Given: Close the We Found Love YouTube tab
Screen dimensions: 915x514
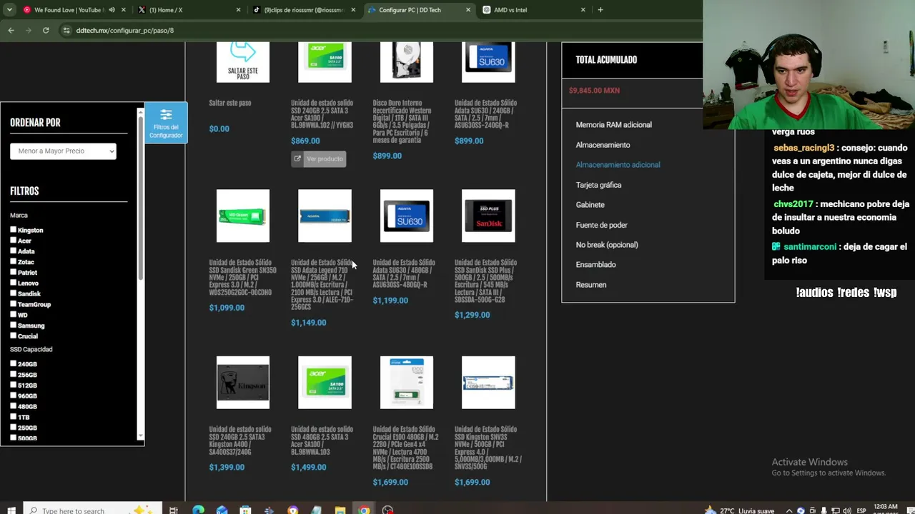Looking at the screenshot, I should 124,10.
